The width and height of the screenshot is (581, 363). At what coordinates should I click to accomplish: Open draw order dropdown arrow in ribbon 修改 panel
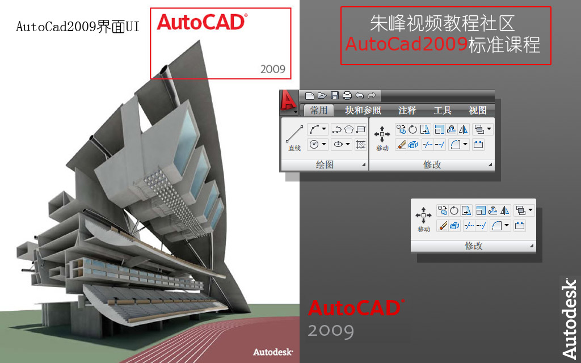pos(489,129)
